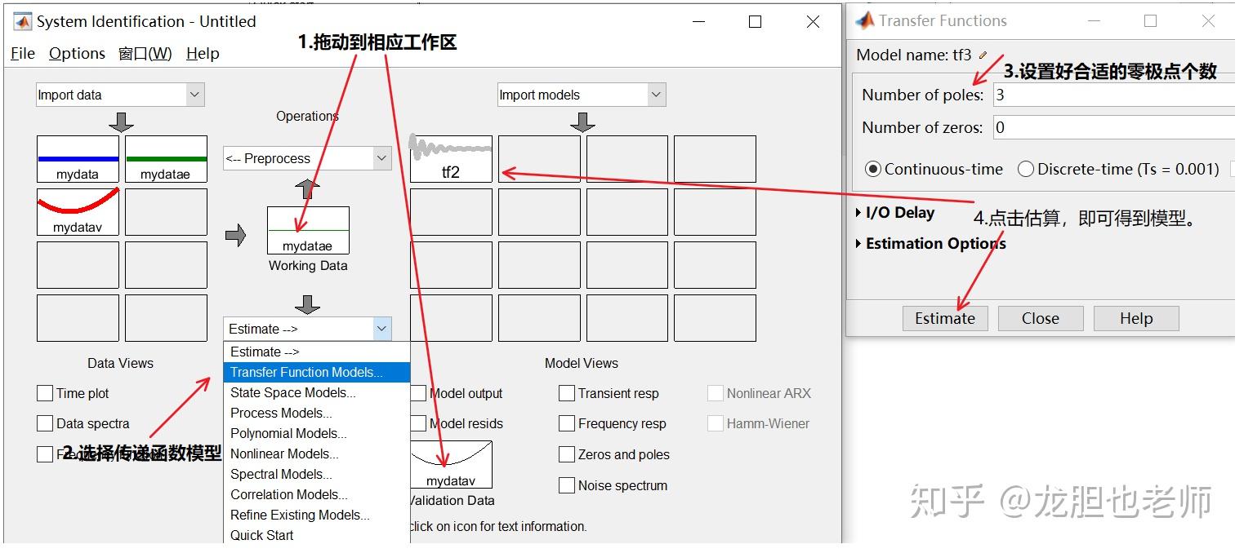Toggle the Zeros and poles checkbox
Viewport: 1244px width, 553px height.
[x=567, y=454]
